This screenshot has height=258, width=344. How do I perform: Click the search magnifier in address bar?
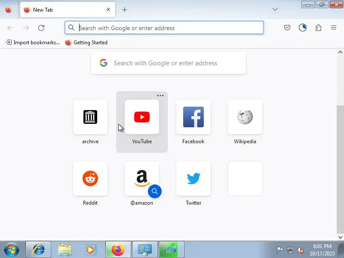coord(71,28)
